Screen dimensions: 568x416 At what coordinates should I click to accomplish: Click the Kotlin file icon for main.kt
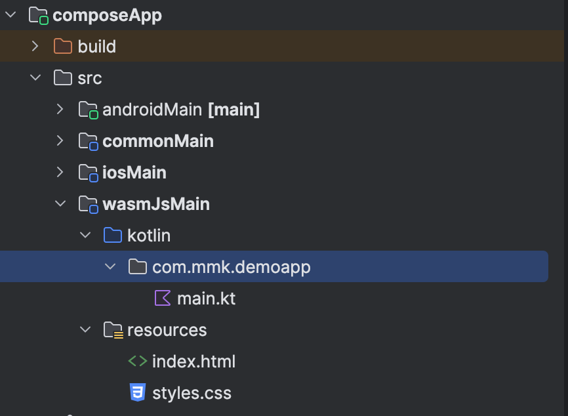[x=163, y=299]
